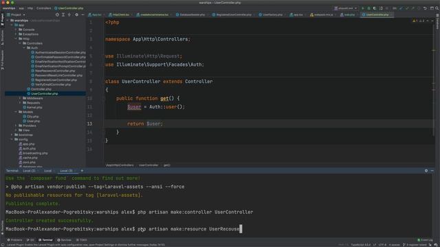
Task: Open Problems tool window
Action: point(15,240)
